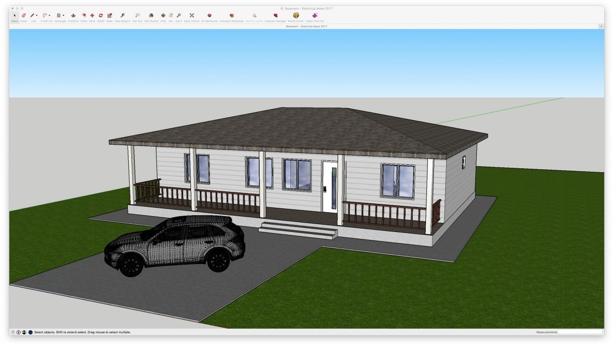Expand the Line tool dropdown arrow
613x345 pixels.
pos(37,16)
